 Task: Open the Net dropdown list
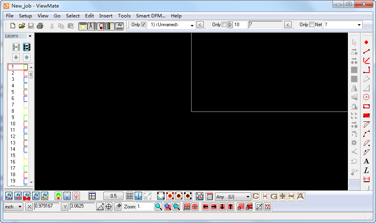coord(359,25)
